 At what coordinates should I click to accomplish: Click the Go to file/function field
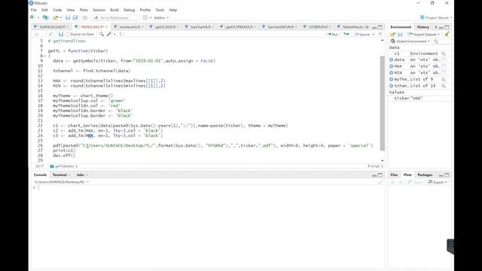click(x=114, y=18)
